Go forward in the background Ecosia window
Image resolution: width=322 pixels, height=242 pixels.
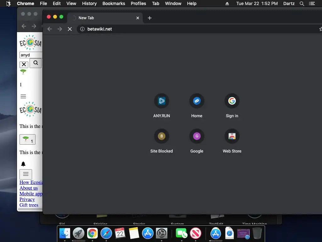(x=34, y=26)
